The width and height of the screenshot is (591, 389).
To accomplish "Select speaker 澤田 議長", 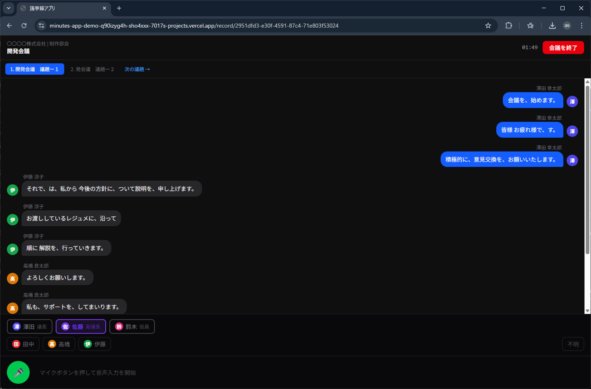I will click(x=30, y=326).
